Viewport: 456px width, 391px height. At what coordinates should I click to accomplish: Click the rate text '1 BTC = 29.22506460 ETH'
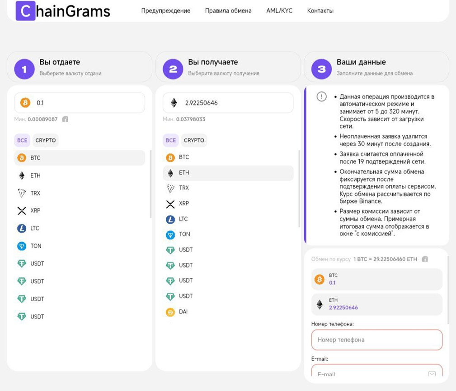[385, 259]
